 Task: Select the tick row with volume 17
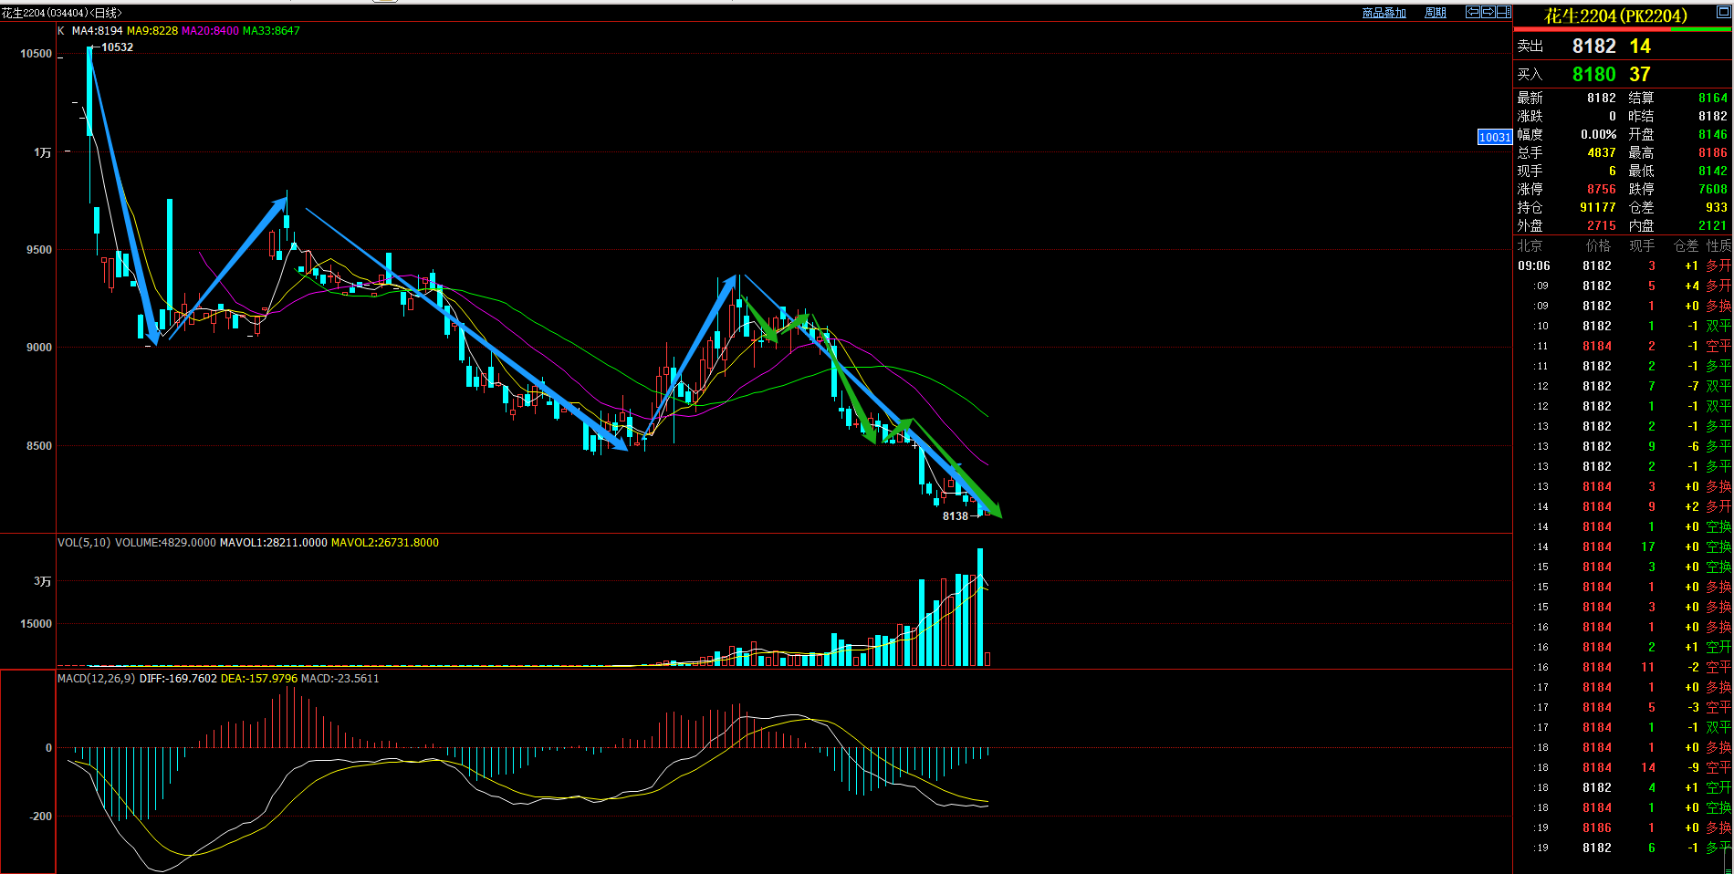1624,546
